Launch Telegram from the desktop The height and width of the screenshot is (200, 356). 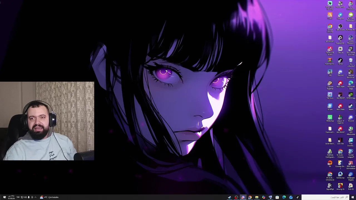point(340,16)
